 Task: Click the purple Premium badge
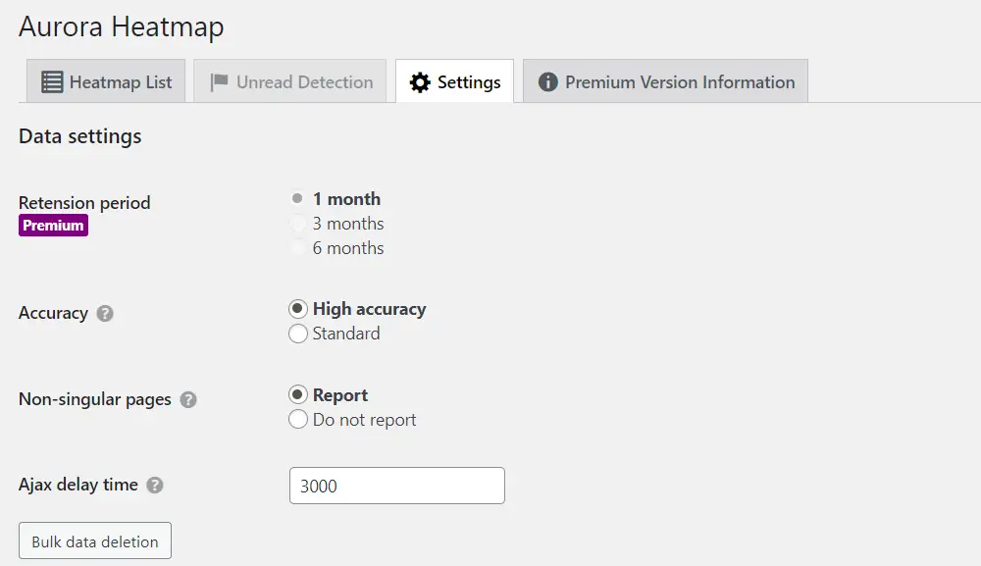53,226
